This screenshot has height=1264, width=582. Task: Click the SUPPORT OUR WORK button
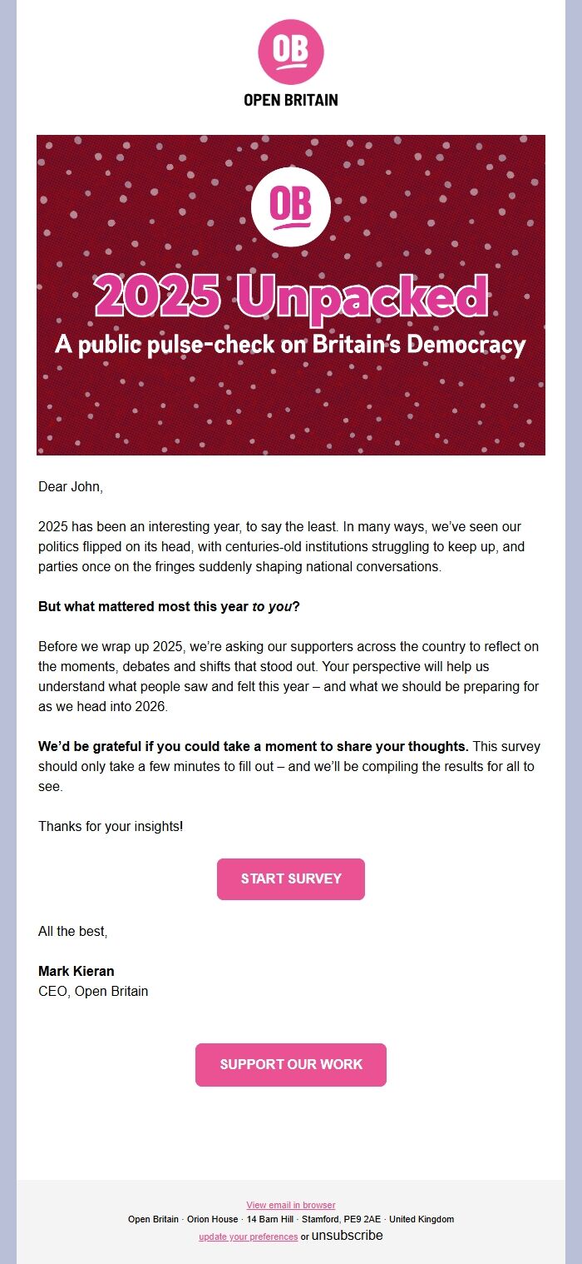coord(290,1064)
